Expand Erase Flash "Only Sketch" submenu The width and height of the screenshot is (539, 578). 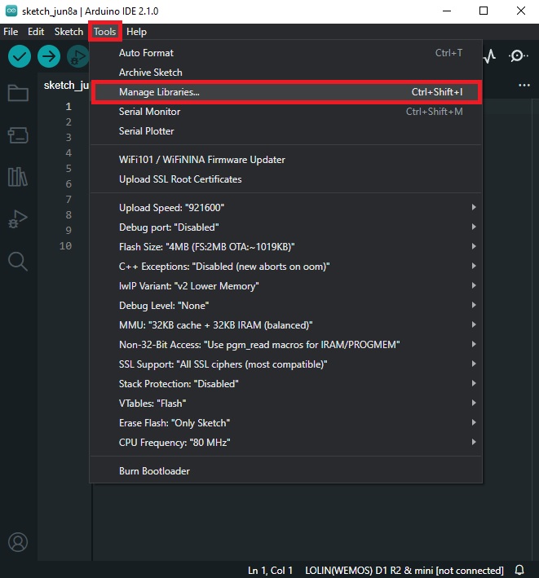(x=286, y=422)
